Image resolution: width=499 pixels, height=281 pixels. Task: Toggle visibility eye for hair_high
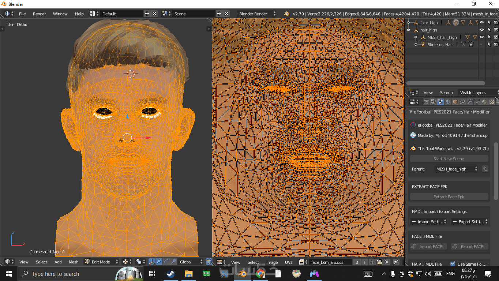click(x=482, y=30)
